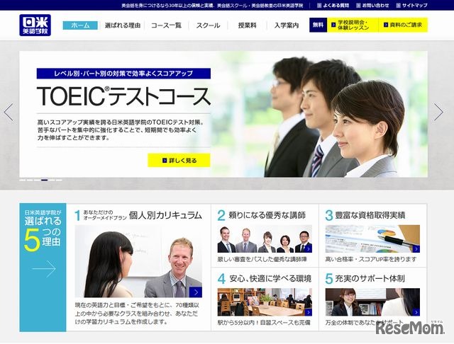Click the 日米英語学院 logo
Screen dimensions: 454x344
[35, 25]
